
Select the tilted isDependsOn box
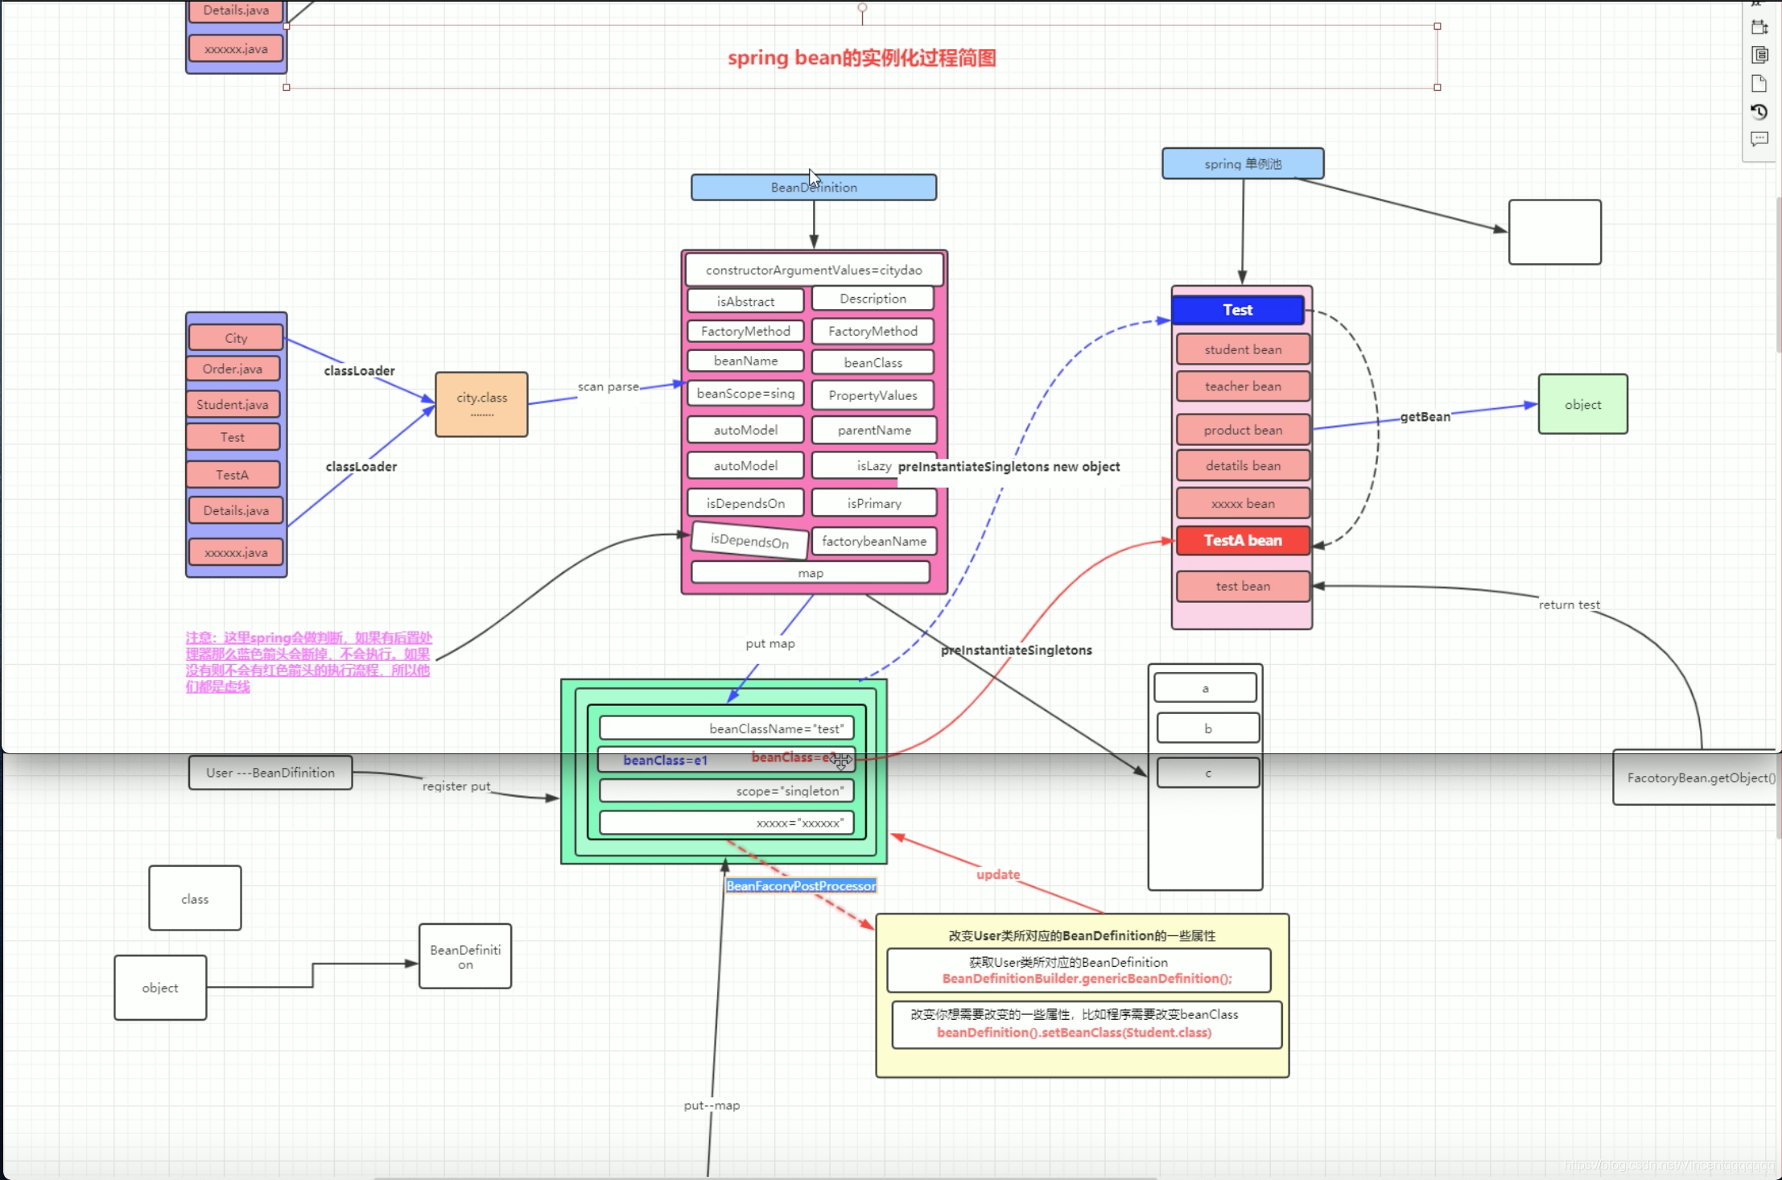[749, 540]
